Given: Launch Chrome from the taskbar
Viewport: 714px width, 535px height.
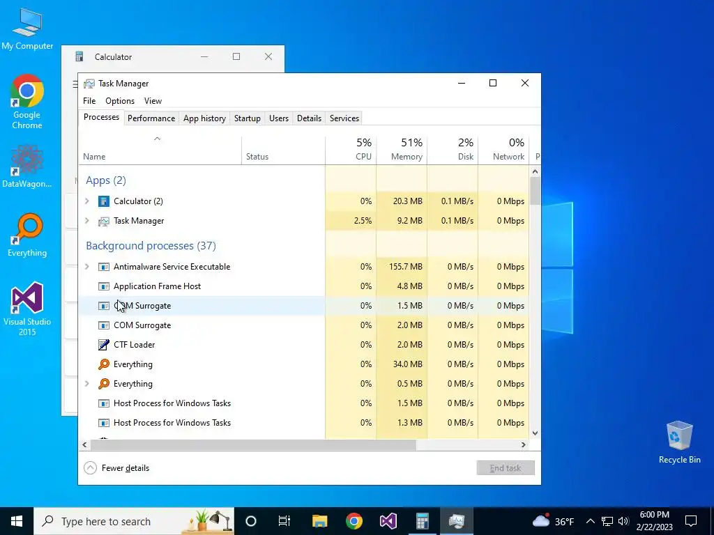Looking at the screenshot, I should coord(354,521).
